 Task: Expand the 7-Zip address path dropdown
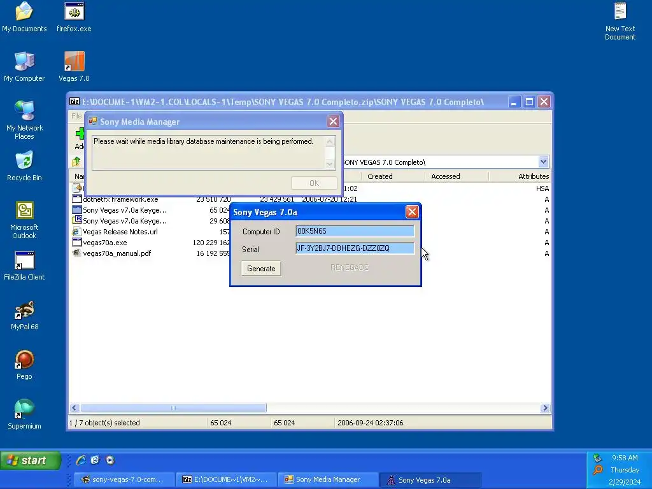tap(543, 162)
